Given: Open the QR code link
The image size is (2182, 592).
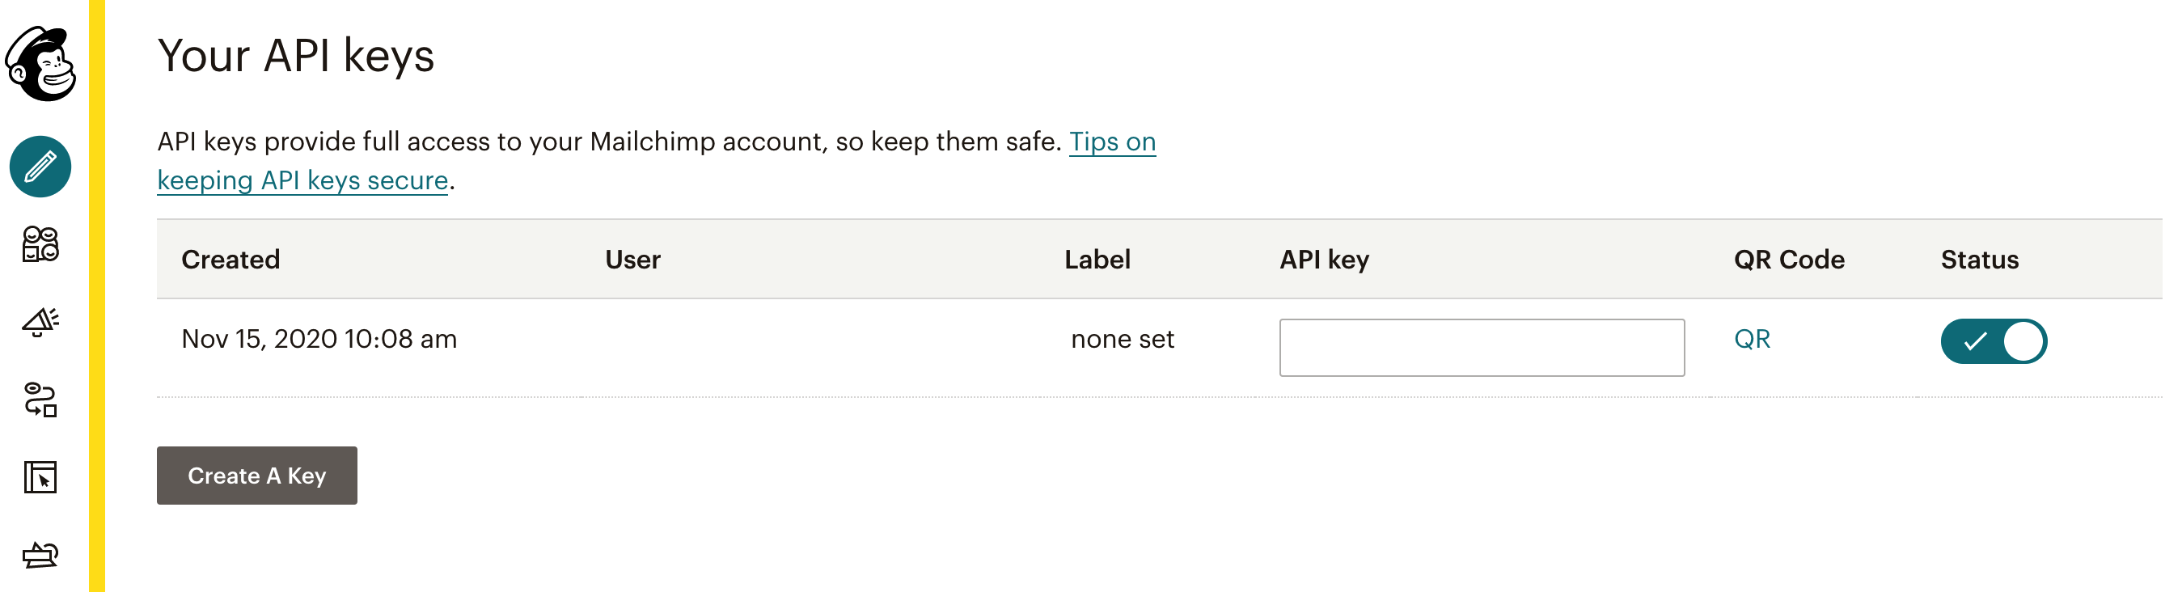Looking at the screenshot, I should [1752, 340].
